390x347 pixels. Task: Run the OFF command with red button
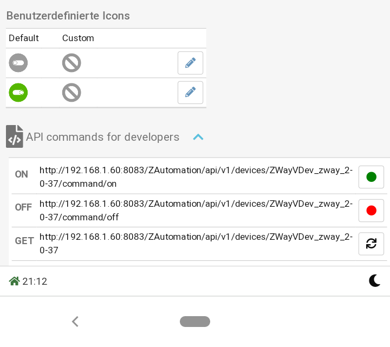(371, 211)
